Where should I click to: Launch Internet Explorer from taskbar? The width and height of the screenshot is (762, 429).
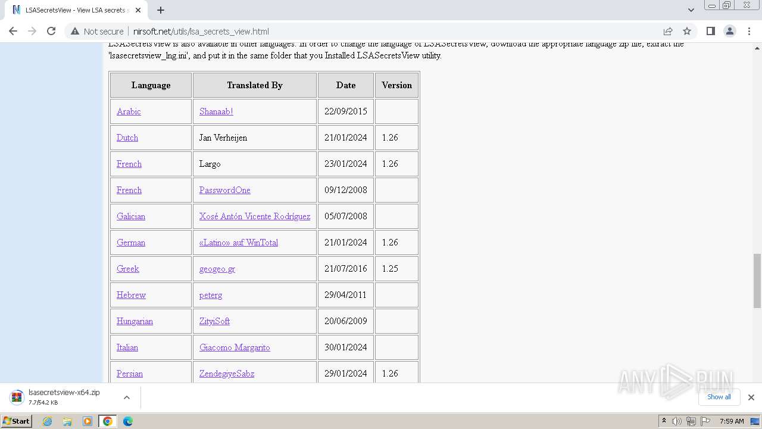click(x=48, y=421)
